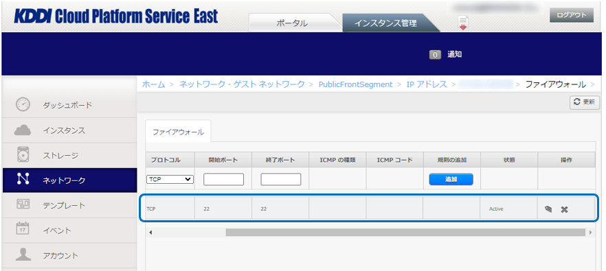Click the プロトコル column header
The image size is (606, 271).
pyautogui.click(x=170, y=160)
